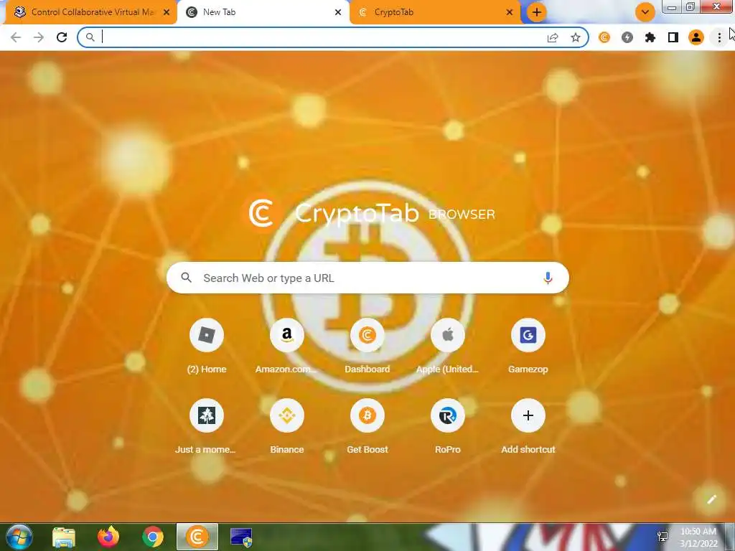
Task: Open the Amazon.com shortcut
Action: (287, 346)
